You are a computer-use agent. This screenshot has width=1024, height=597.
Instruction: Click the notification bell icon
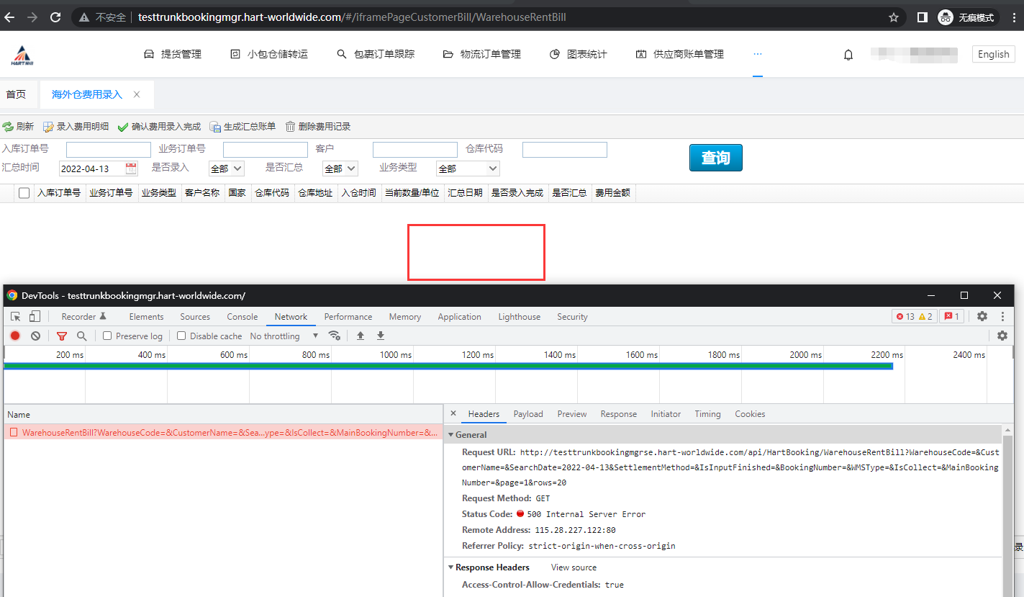click(848, 55)
